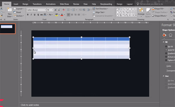Viewport: 175px width, 107px height.
Task: Click the bullets list icon
Action: (69, 10)
